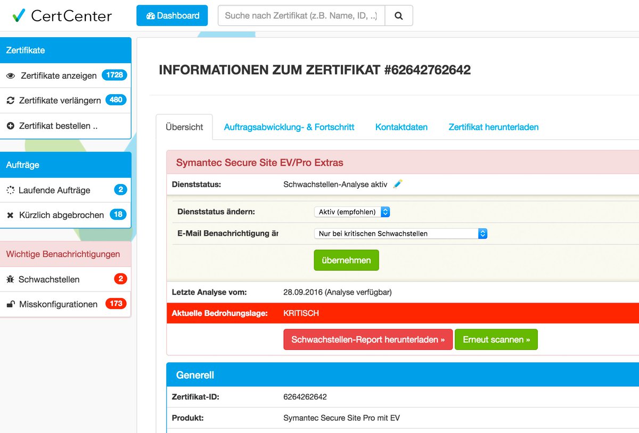Click the red 2 badge on Schwachstellen

[120, 279]
